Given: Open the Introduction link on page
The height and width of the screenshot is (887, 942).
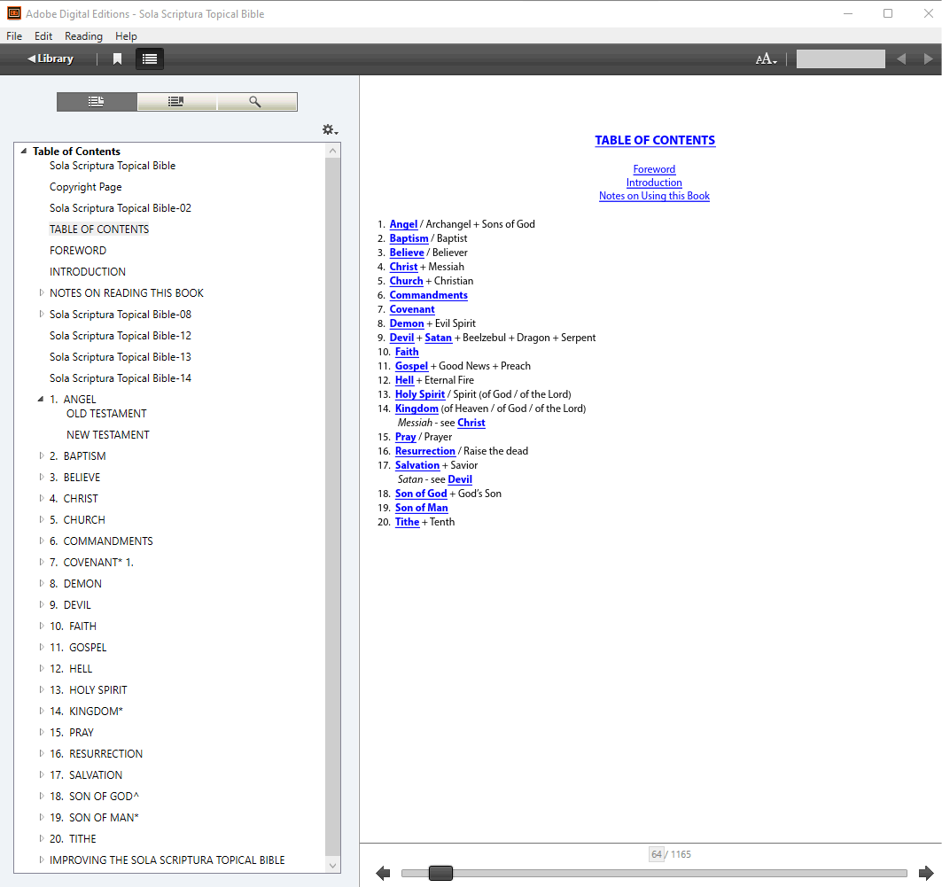Looking at the screenshot, I should pos(654,183).
